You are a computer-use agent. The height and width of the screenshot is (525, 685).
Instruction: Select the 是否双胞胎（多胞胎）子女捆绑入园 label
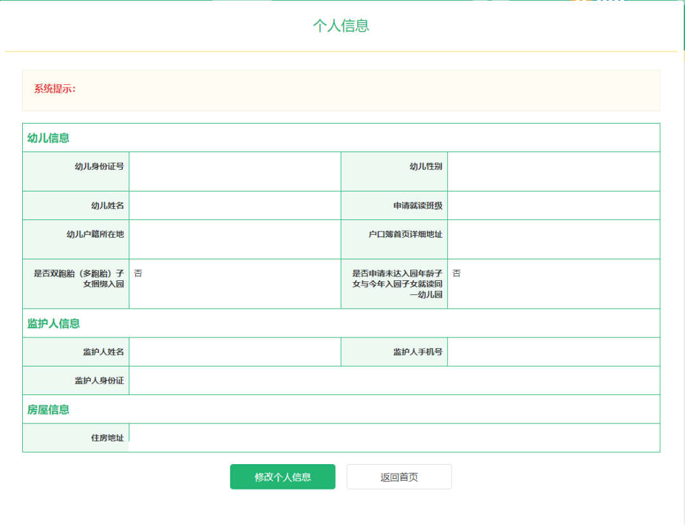79,278
